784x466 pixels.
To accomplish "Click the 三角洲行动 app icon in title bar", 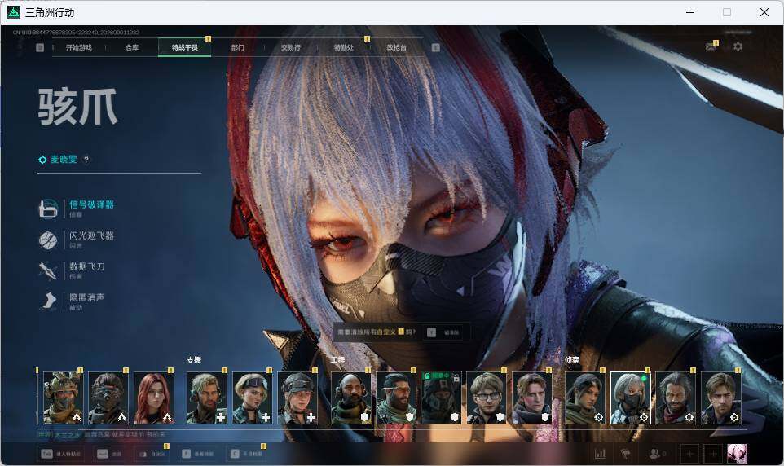I will tap(14, 12).
